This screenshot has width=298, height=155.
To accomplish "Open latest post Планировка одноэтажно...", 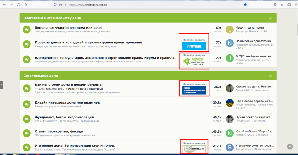I will pos(254,41).
